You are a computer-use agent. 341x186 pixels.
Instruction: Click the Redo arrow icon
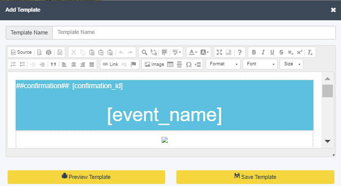click(130, 52)
